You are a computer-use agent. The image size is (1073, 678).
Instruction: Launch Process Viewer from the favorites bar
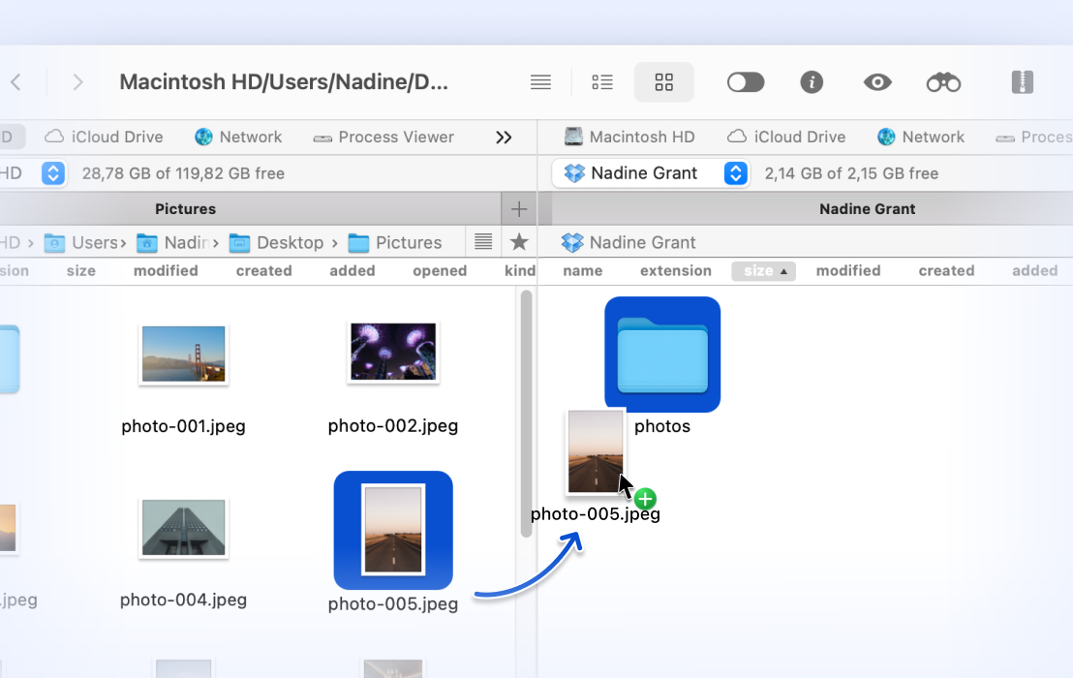383,137
